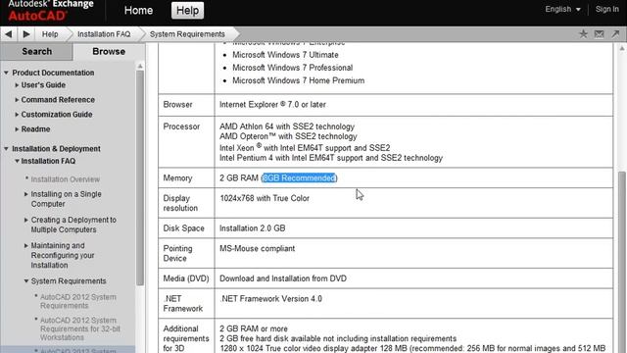Click the content scrollbar up arrow
627x353 pixels.
tap(622, 48)
